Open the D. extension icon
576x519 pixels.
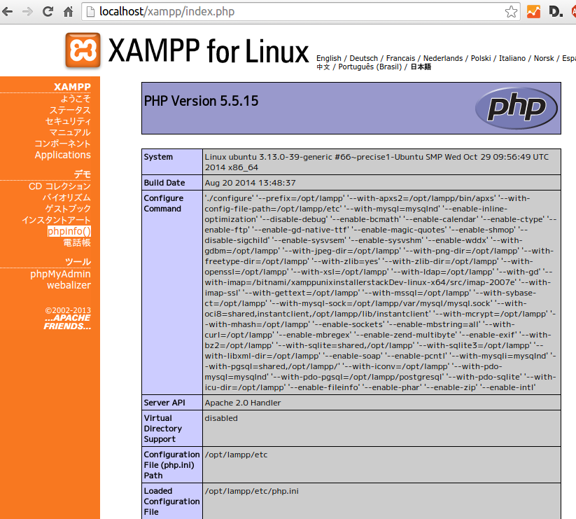tap(556, 12)
